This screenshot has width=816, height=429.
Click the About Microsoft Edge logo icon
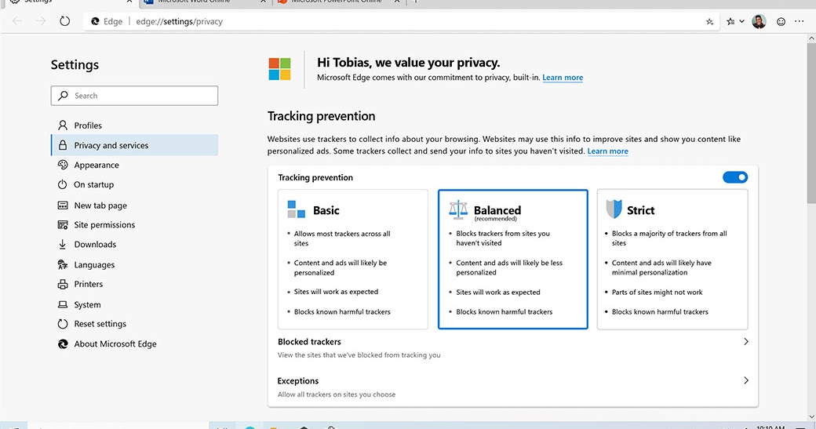click(63, 344)
